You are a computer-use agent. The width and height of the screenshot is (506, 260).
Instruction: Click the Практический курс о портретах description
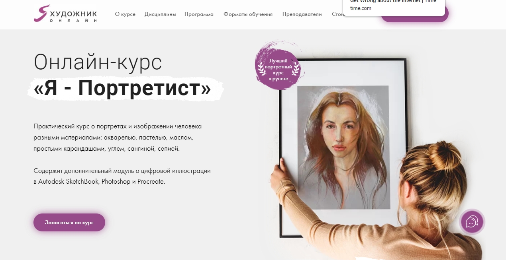tap(118, 138)
